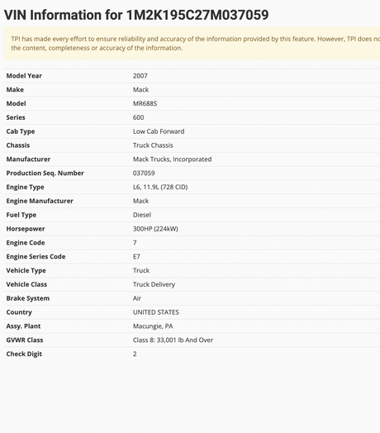Select the horsepower value 300HP (224kW)

[x=155, y=229]
